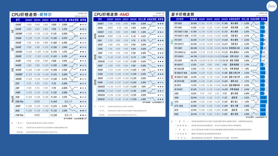Image resolution: width=278 pixels, height=156 pixels.
Task: Click the Ultra2代 group label in Intel table
Action: [12, 99]
